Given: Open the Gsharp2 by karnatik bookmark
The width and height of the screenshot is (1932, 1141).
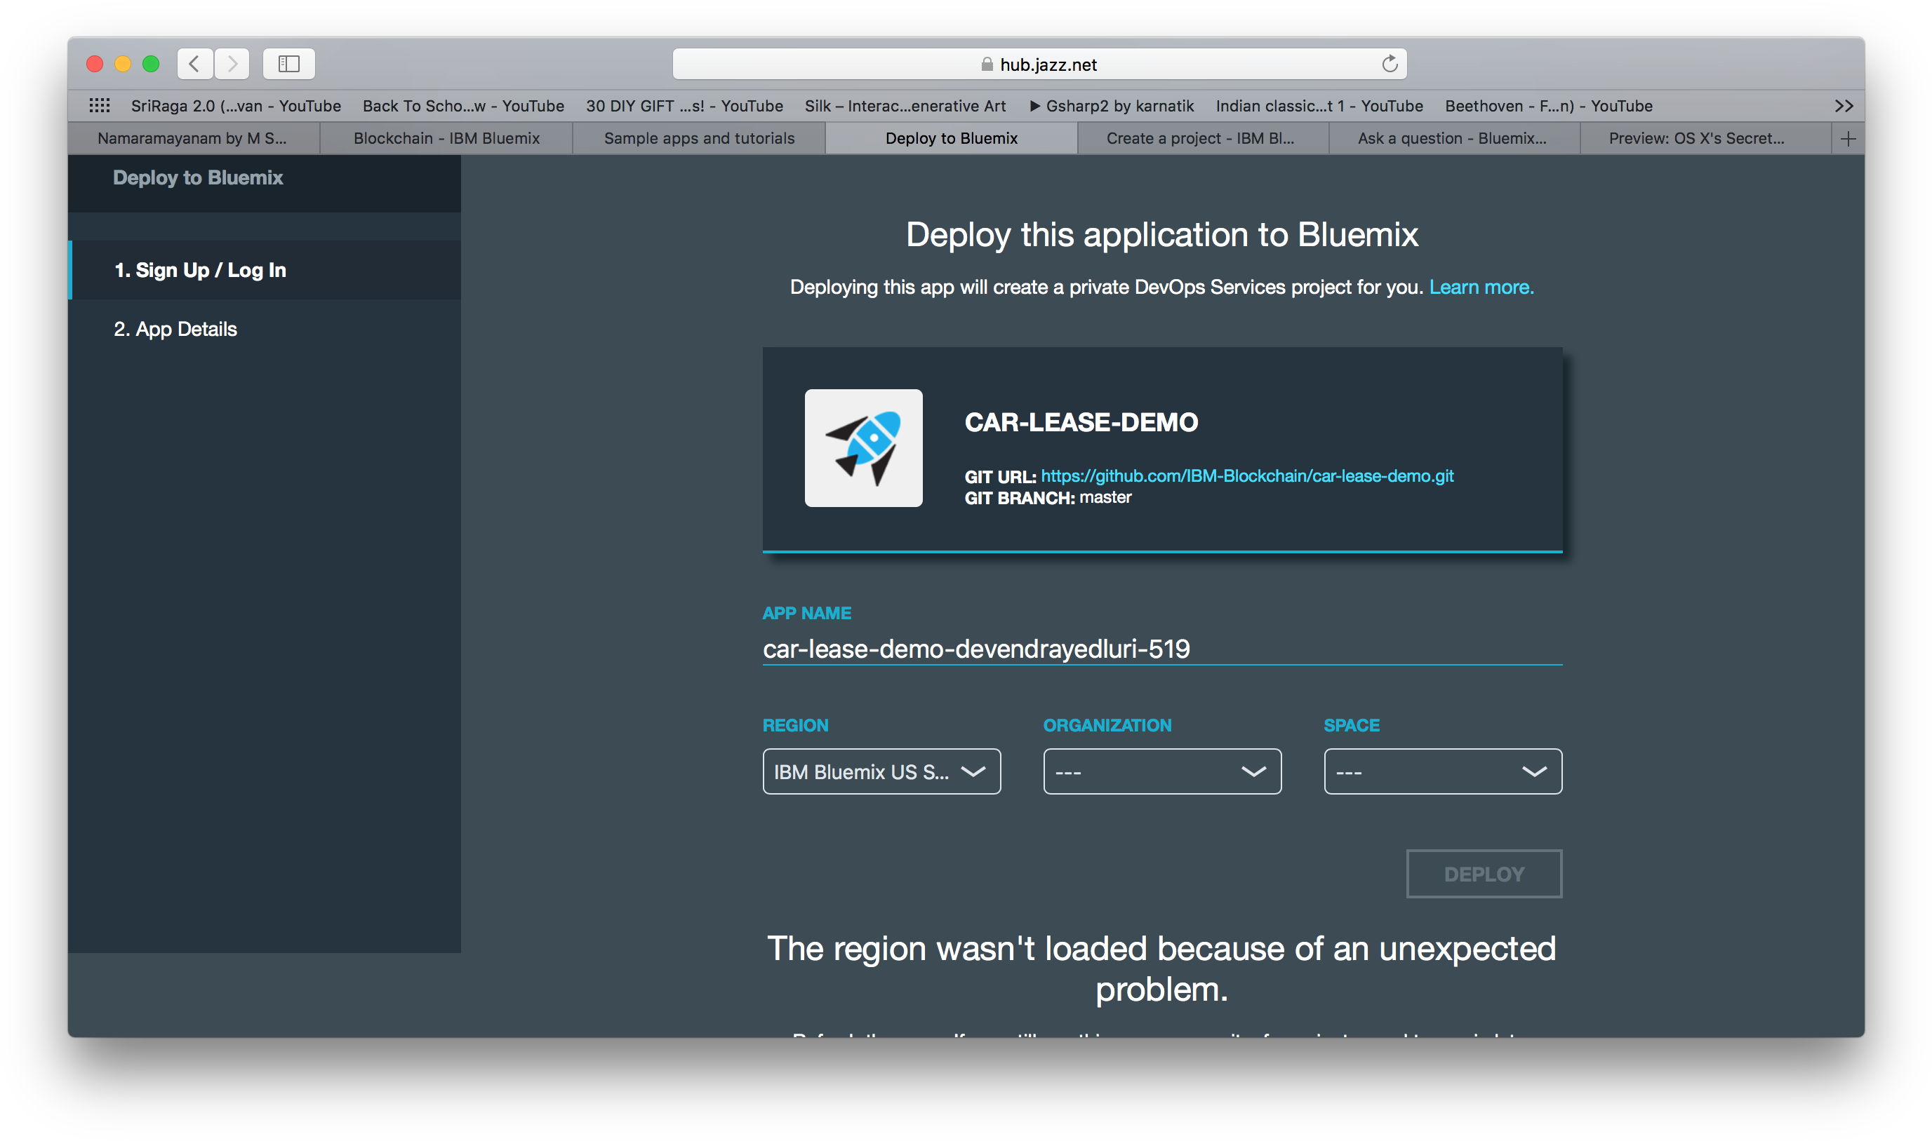Looking at the screenshot, I should click(x=1111, y=106).
